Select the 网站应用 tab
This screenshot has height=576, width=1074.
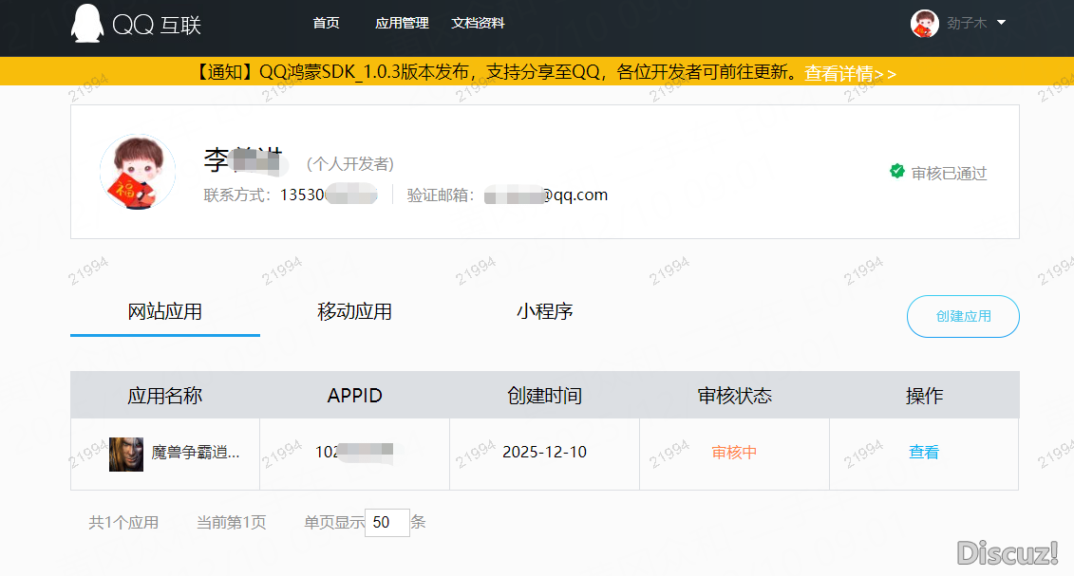[x=164, y=310]
